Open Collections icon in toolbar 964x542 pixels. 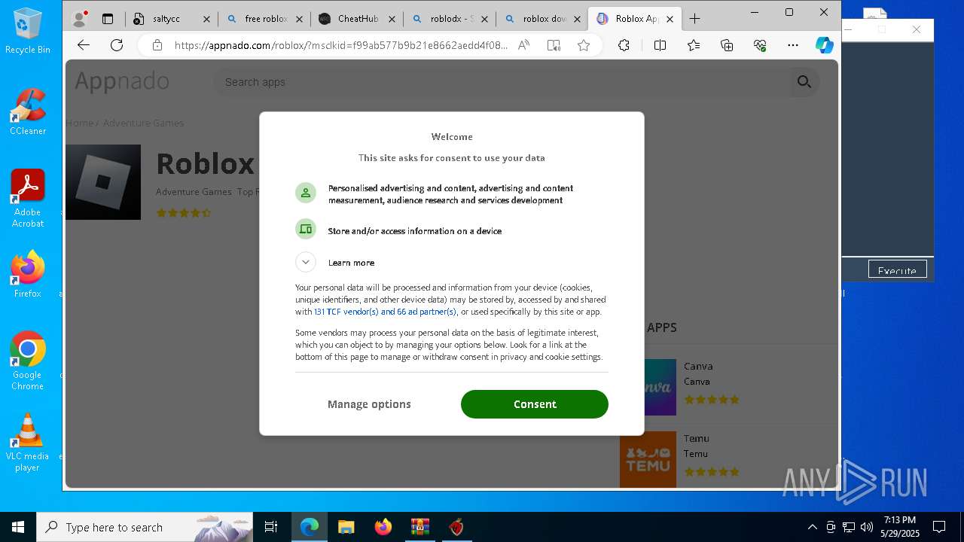[x=727, y=45]
